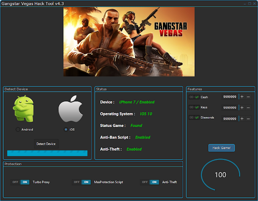Increase Diamonds with the plus button
258x201 pixels.
click(x=242, y=119)
